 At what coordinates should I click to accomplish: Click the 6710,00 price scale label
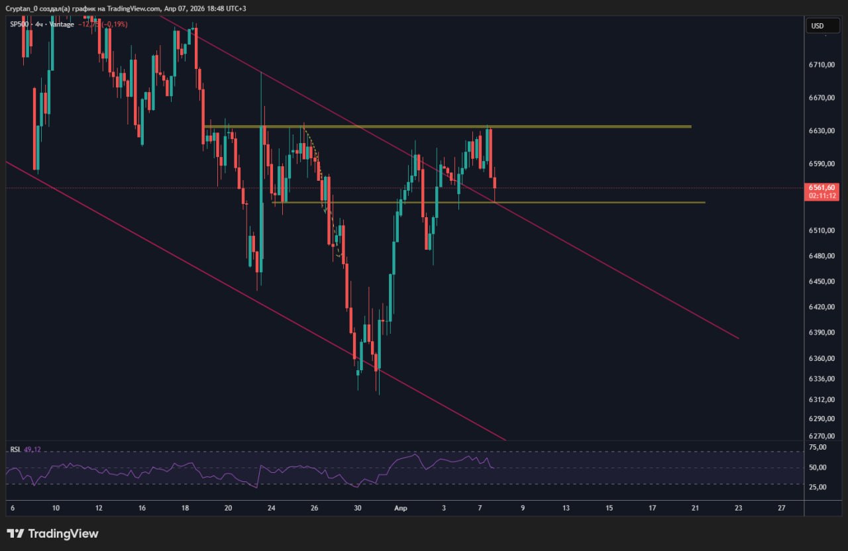coord(820,65)
